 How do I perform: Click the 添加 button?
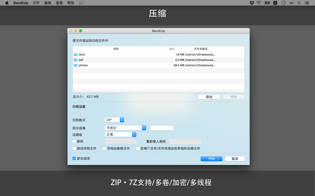[209, 97]
